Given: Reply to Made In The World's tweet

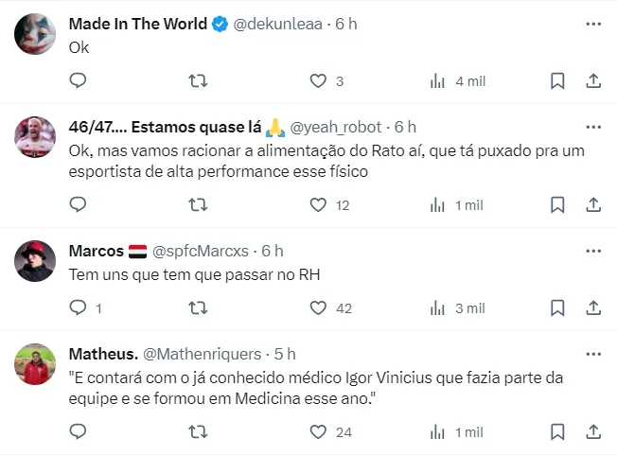Looking at the screenshot, I should point(79,81).
